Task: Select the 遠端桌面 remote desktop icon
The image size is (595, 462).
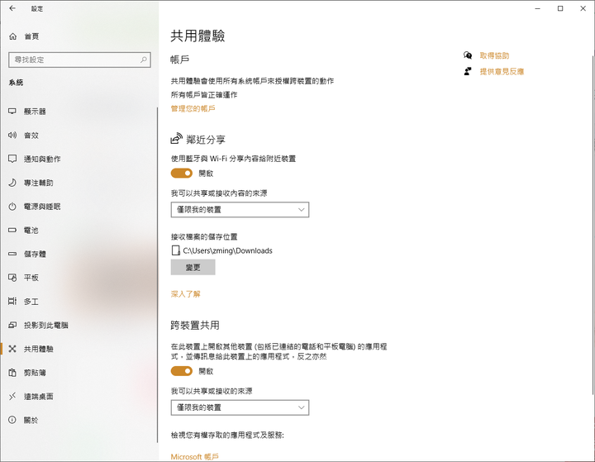Action: click(12, 397)
